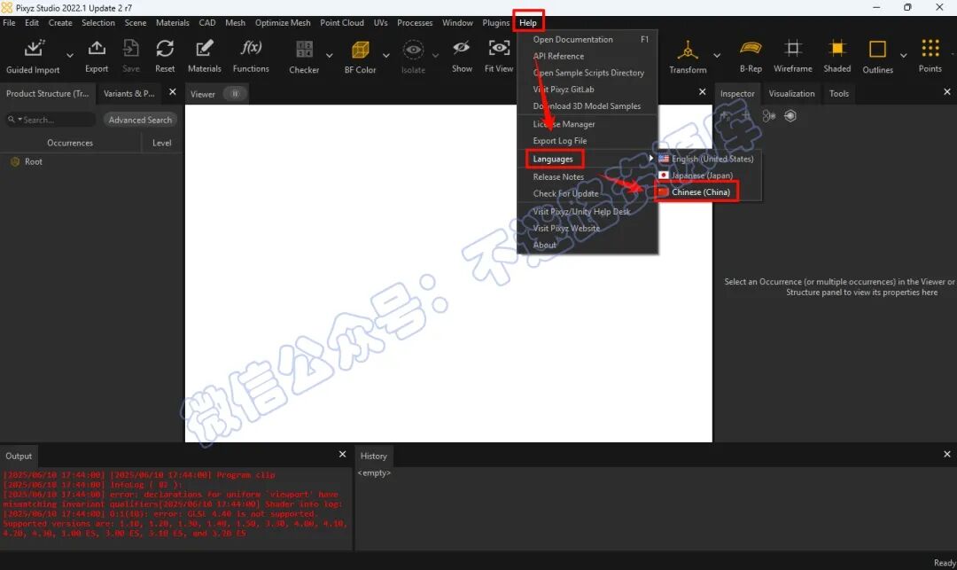Click the Occurrences column header

(70, 143)
